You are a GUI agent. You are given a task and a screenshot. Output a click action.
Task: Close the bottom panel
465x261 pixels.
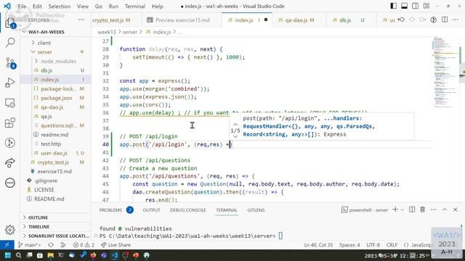pyautogui.click(x=456, y=210)
